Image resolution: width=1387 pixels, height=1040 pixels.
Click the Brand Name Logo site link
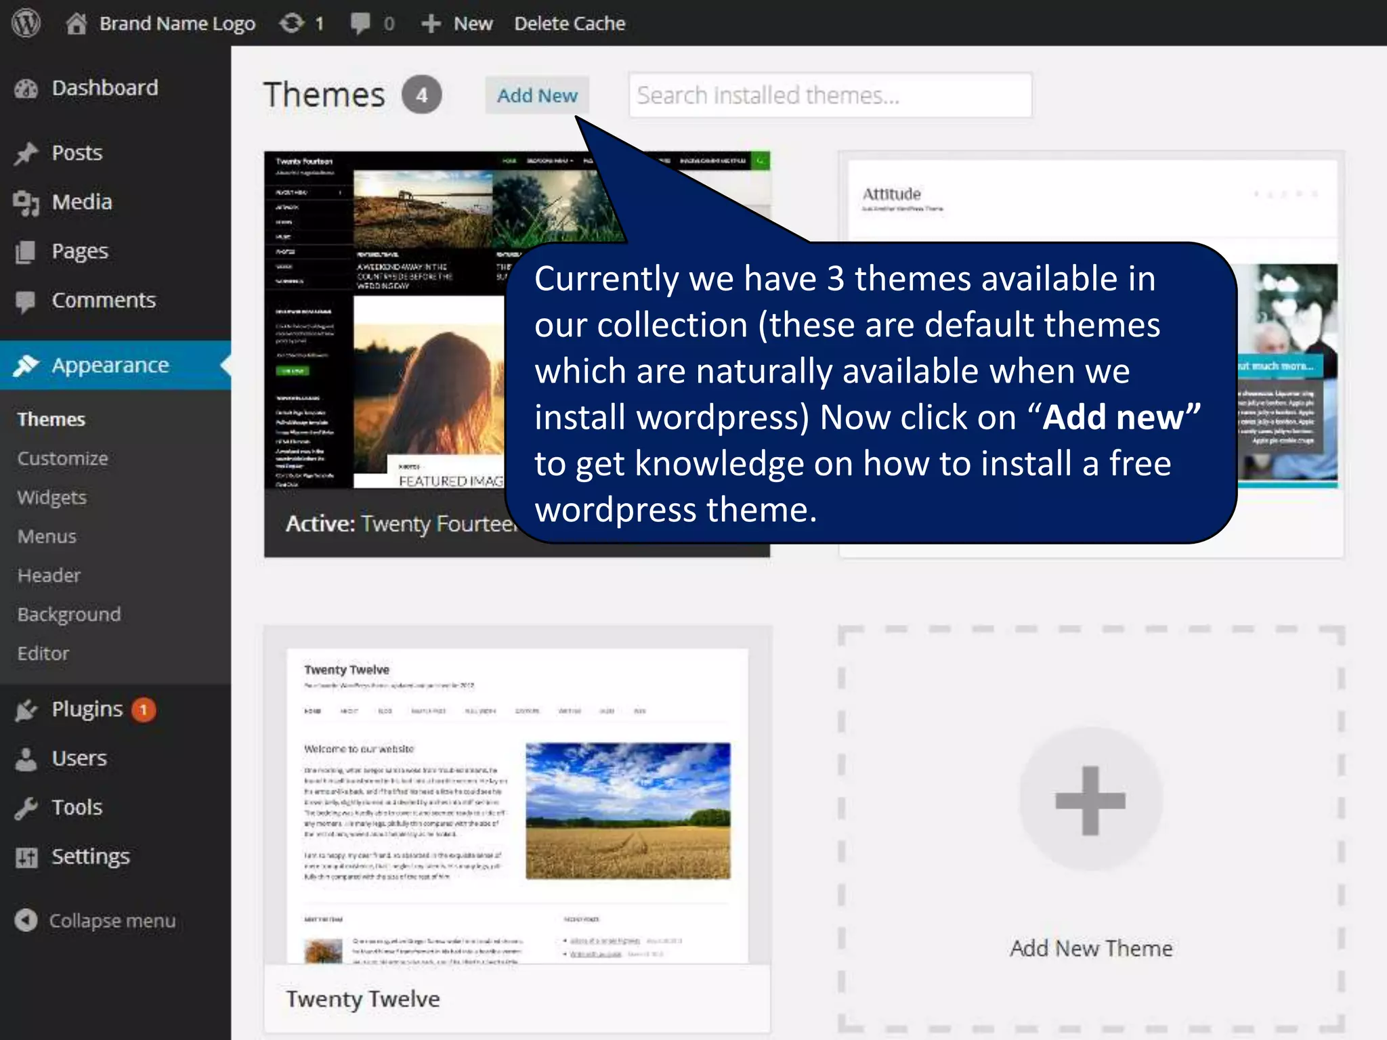(x=177, y=24)
